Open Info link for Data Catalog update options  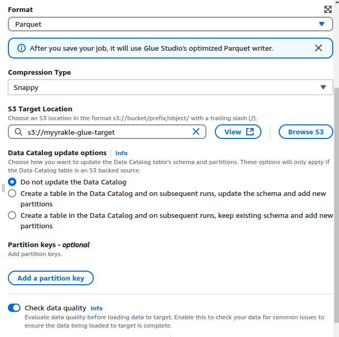[x=122, y=153]
